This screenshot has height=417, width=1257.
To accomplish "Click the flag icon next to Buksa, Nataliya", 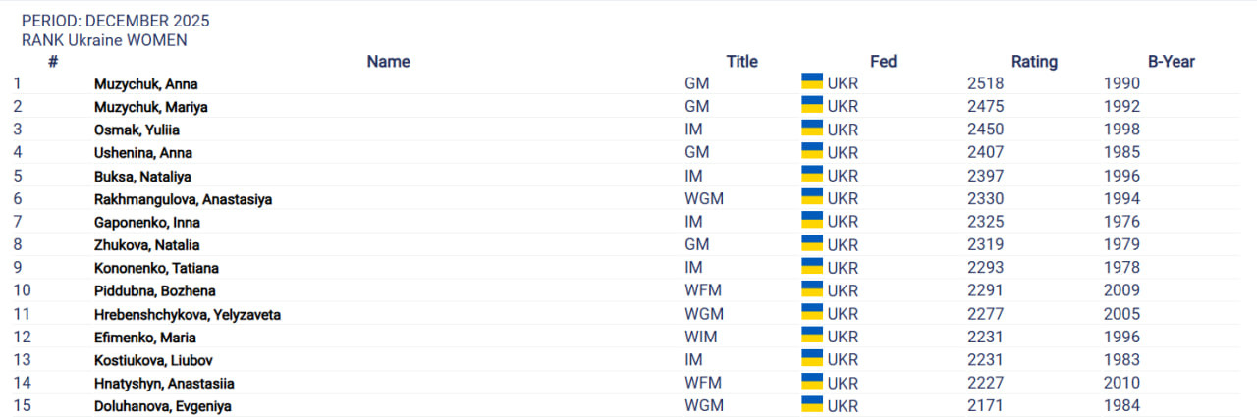I will pyautogui.click(x=812, y=174).
